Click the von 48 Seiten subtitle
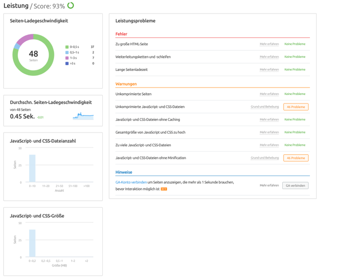 click(20, 110)
